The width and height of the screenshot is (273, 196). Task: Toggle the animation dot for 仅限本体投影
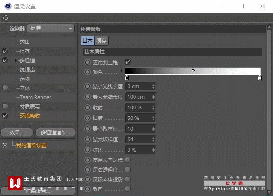(x=87, y=179)
